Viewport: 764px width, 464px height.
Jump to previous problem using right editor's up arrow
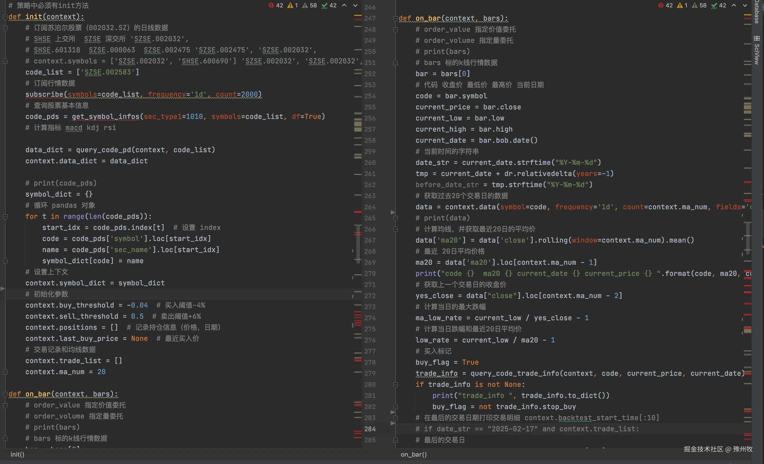[x=734, y=5]
